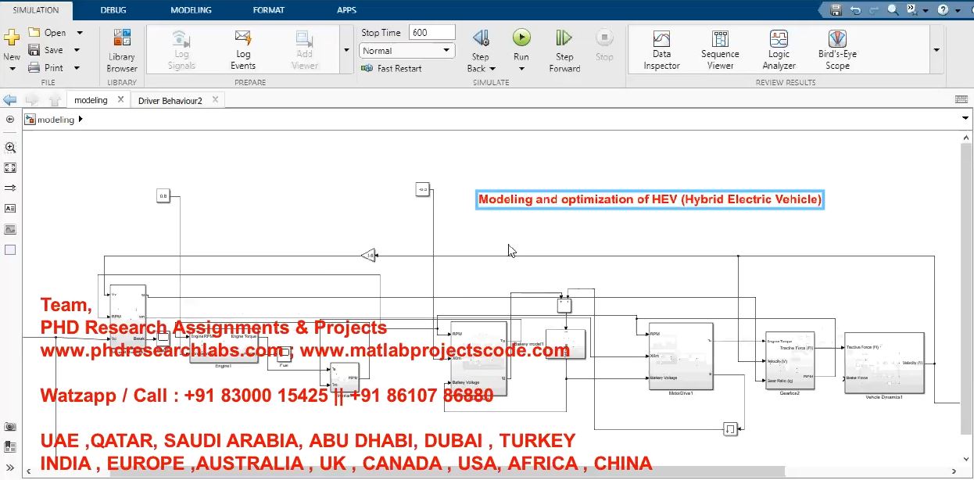Open the Library Browser

point(122,52)
